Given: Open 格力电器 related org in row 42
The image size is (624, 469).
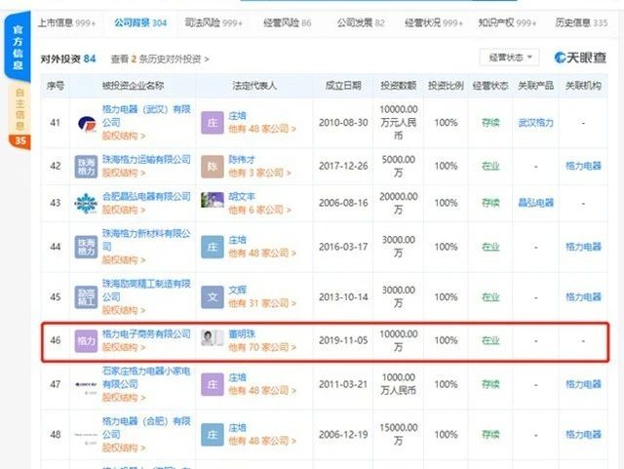Looking at the screenshot, I should point(583,166).
